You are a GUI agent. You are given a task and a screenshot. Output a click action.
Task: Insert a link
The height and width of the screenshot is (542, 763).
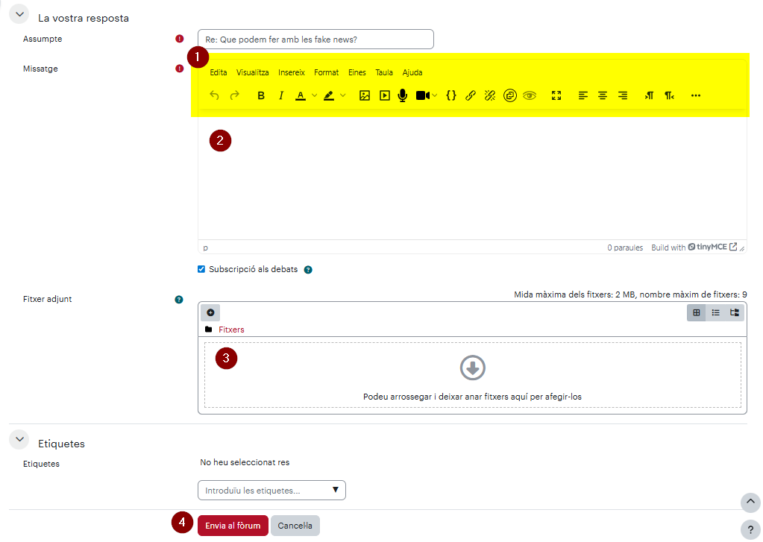[470, 95]
